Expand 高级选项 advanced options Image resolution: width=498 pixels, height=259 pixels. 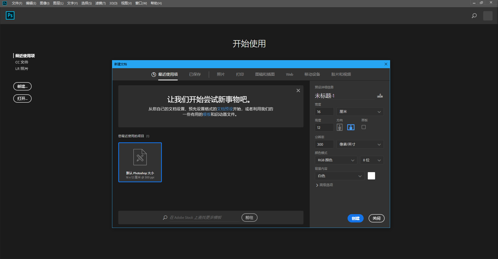(324, 185)
